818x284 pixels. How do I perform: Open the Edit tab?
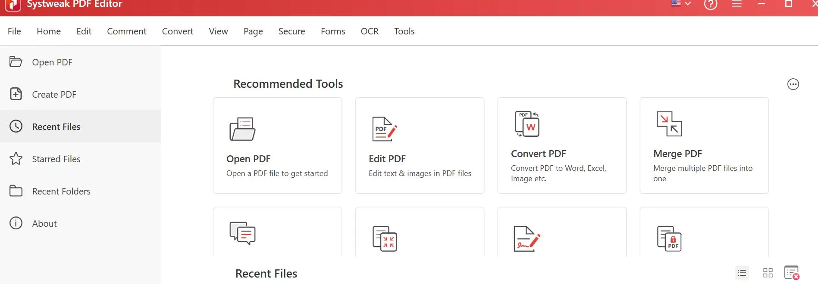tap(84, 31)
